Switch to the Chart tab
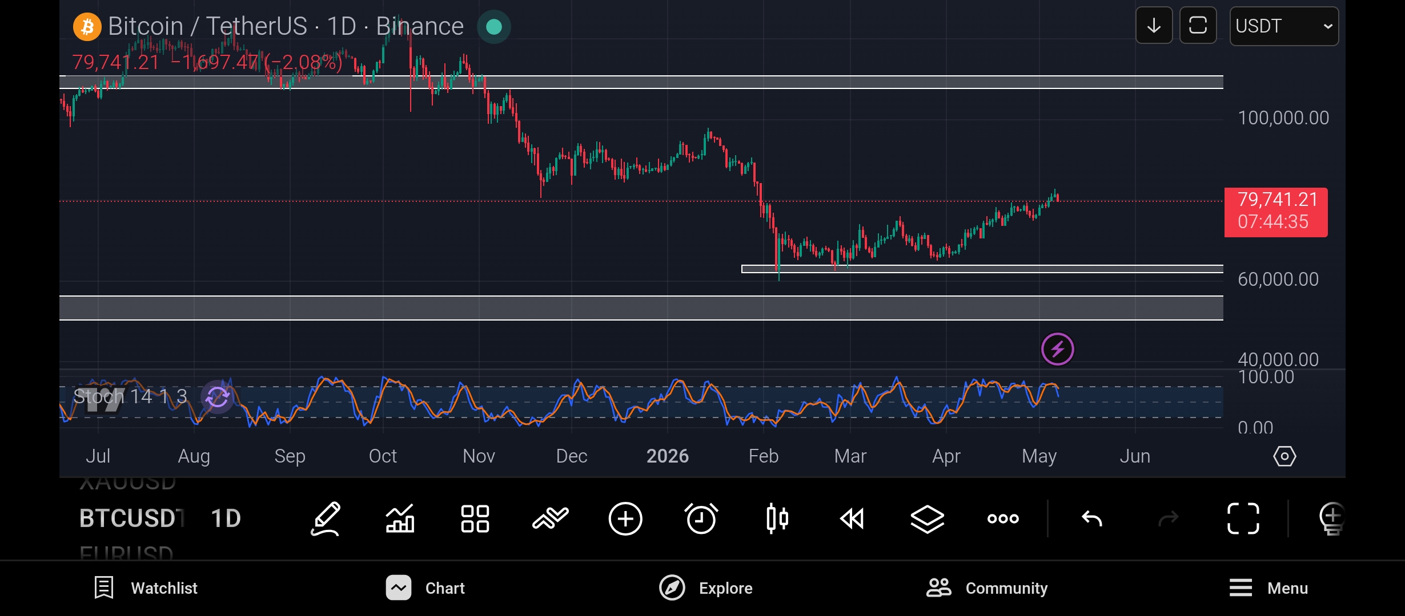 tap(425, 588)
